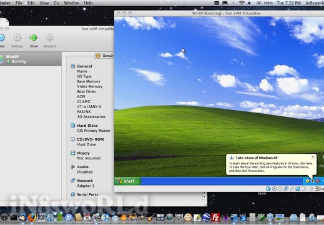324x225 pixels.
Task: Click the General section icon
Action: click(72, 66)
